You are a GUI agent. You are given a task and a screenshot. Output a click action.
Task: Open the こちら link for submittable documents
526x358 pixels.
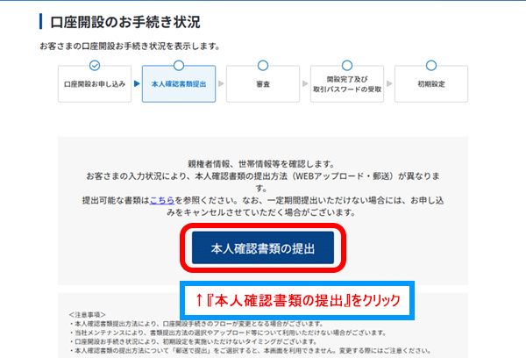click(162, 200)
